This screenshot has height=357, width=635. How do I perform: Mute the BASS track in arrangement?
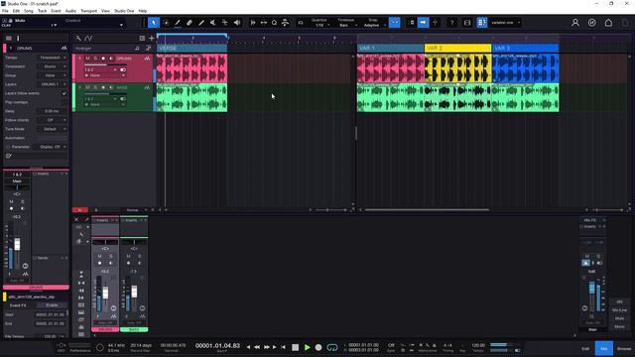[87, 87]
